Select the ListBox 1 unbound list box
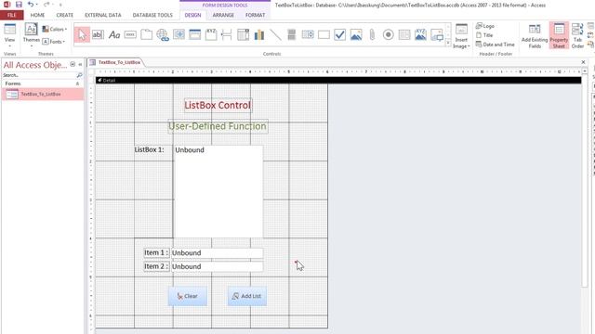The width and height of the screenshot is (595, 334). pyautogui.click(x=218, y=192)
